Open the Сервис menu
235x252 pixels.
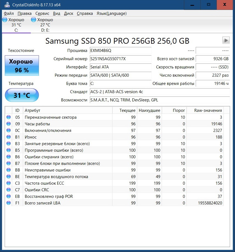pos(42,13)
